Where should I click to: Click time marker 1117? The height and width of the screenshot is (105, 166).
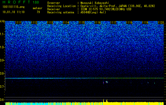[x=113, y=23]
